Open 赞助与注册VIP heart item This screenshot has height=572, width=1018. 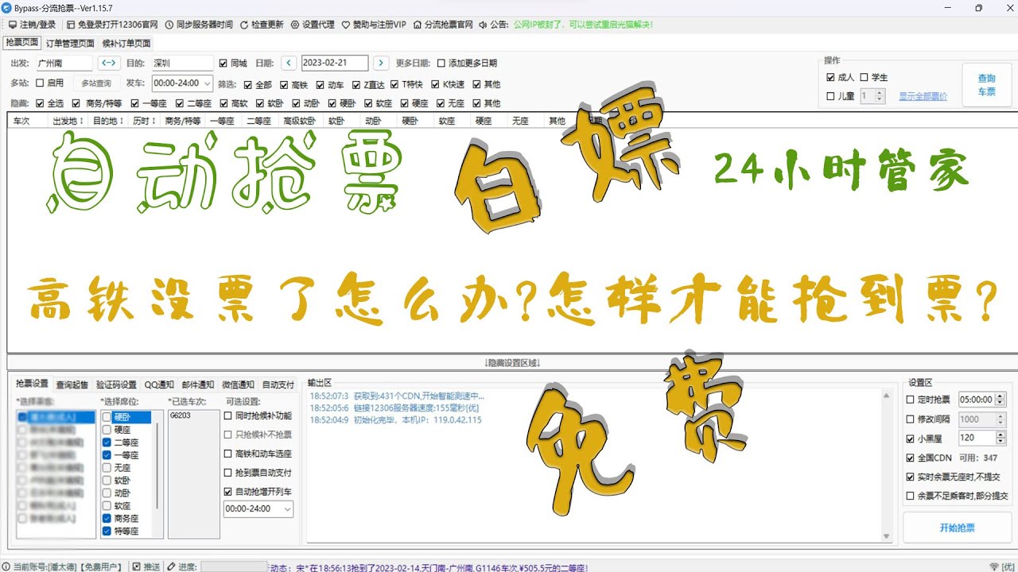click(x=374, y=25)
